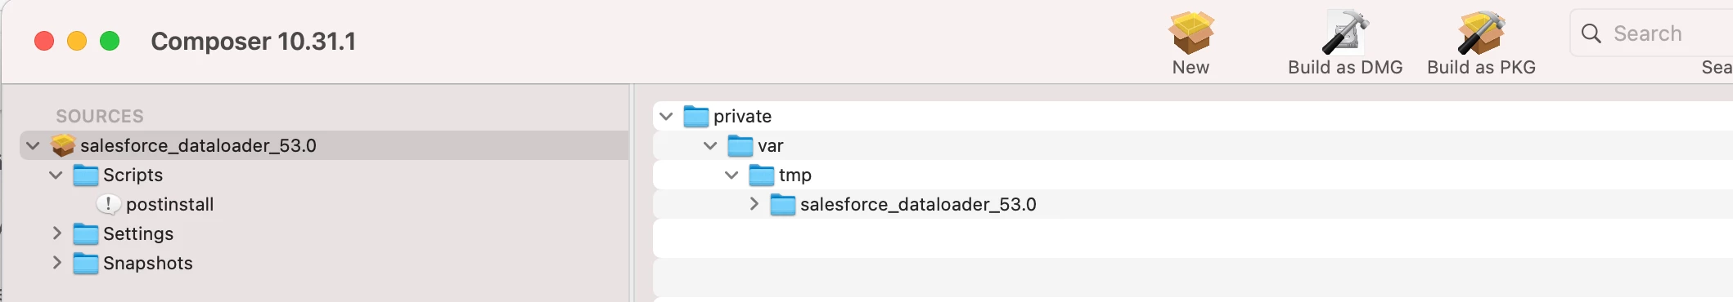This screenshot has width=1733, height=302.
Task: Click the New package box icon
Action: point(1191,33)
